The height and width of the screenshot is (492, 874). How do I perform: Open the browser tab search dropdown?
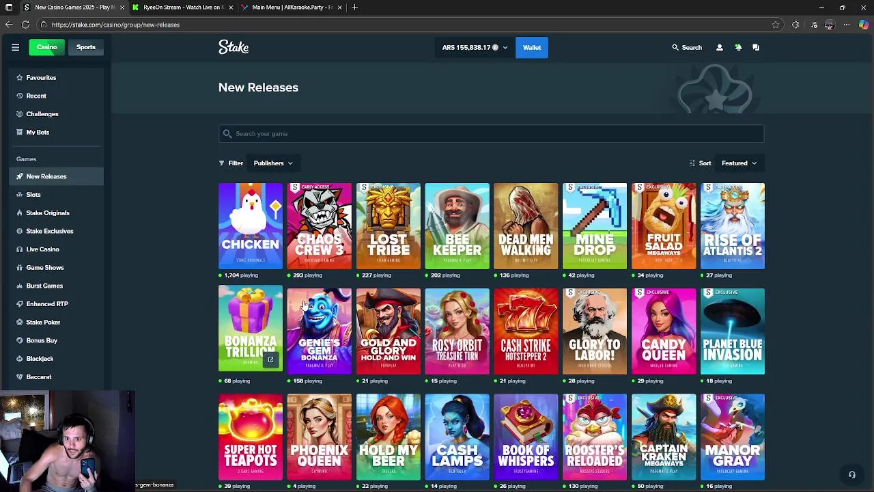(9, 8)
